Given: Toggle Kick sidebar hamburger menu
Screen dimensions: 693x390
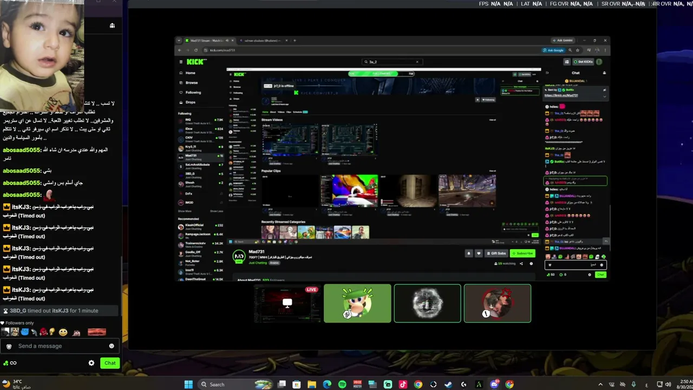Looking at the screenshot, I should (181, 62).
